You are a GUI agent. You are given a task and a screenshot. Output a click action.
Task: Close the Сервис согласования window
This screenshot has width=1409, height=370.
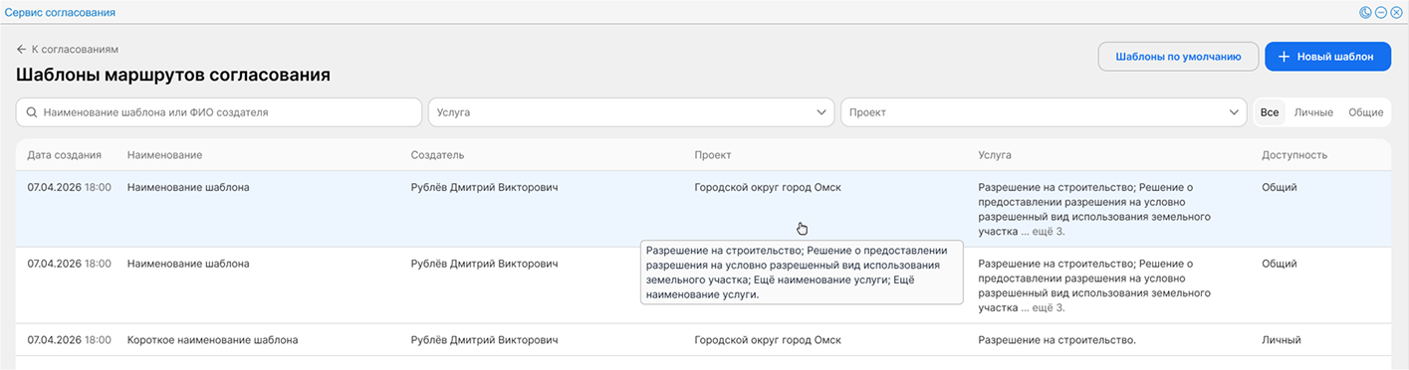[1396, 13]
